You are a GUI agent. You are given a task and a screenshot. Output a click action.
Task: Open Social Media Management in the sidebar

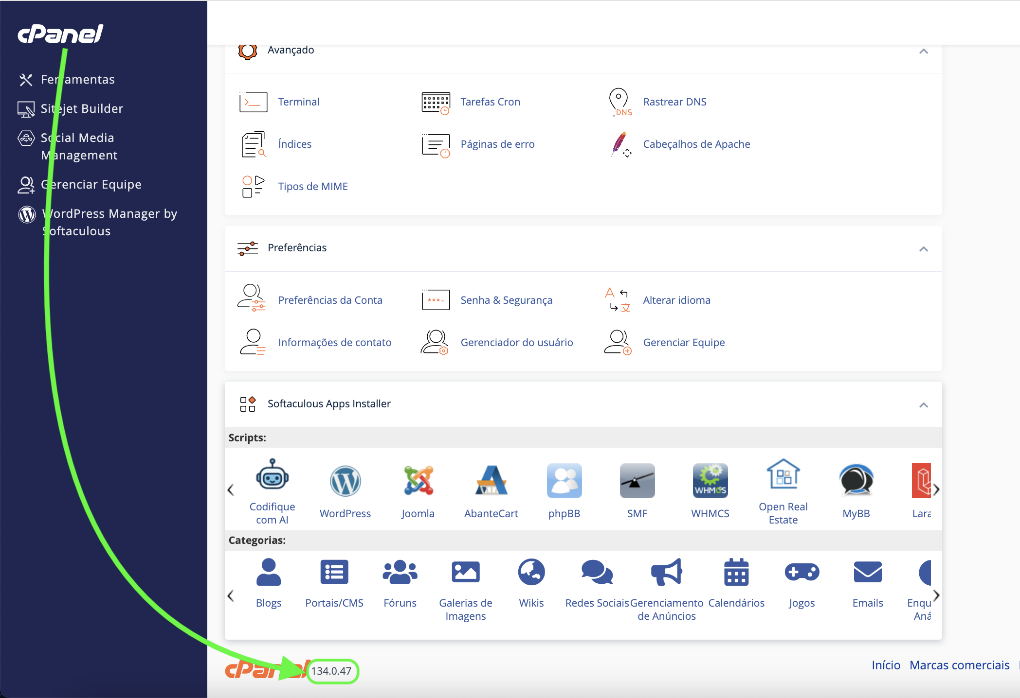[68, 146]
